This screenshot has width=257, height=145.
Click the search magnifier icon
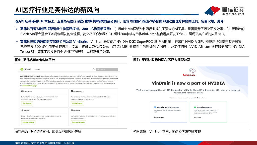coord(98,69)
